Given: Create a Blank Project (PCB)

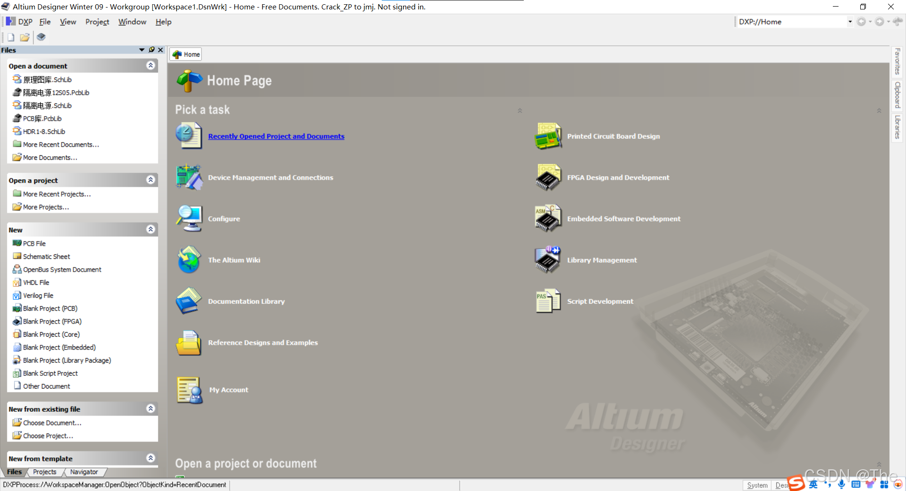Looking at the screenshot, I should tap(50, 308).
